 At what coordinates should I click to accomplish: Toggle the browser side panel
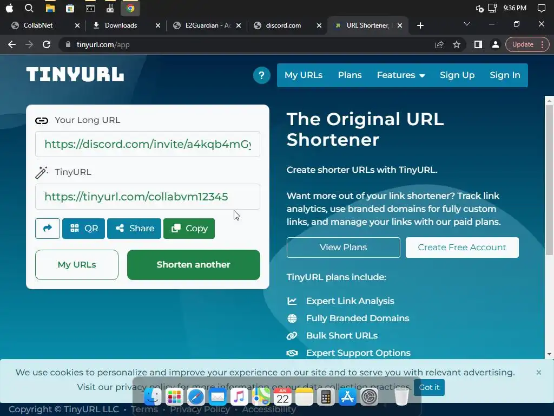(x=478, y=44)
